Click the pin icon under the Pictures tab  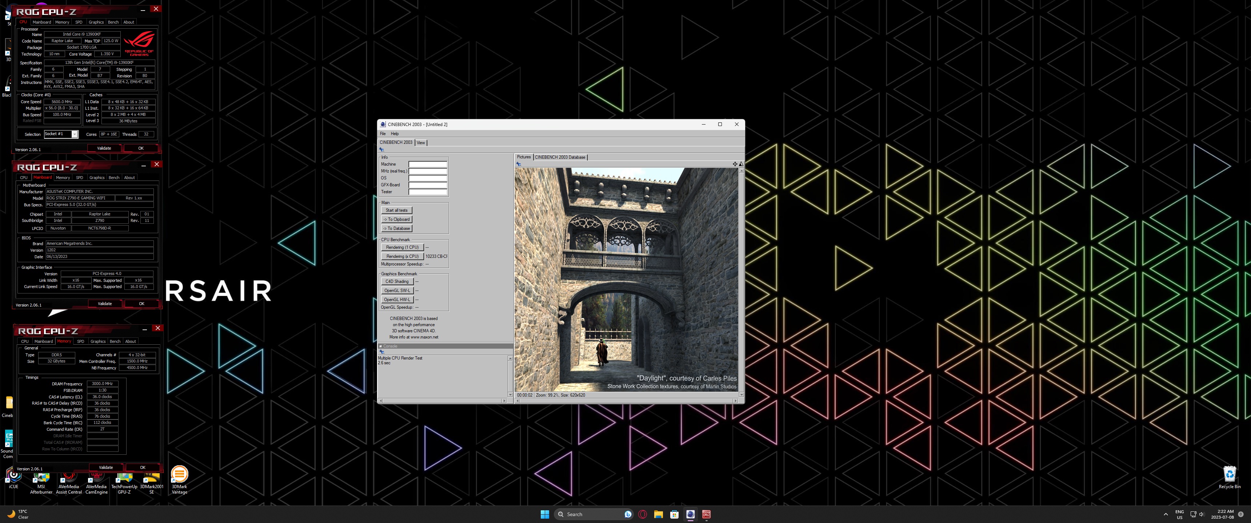click(519, 164)
